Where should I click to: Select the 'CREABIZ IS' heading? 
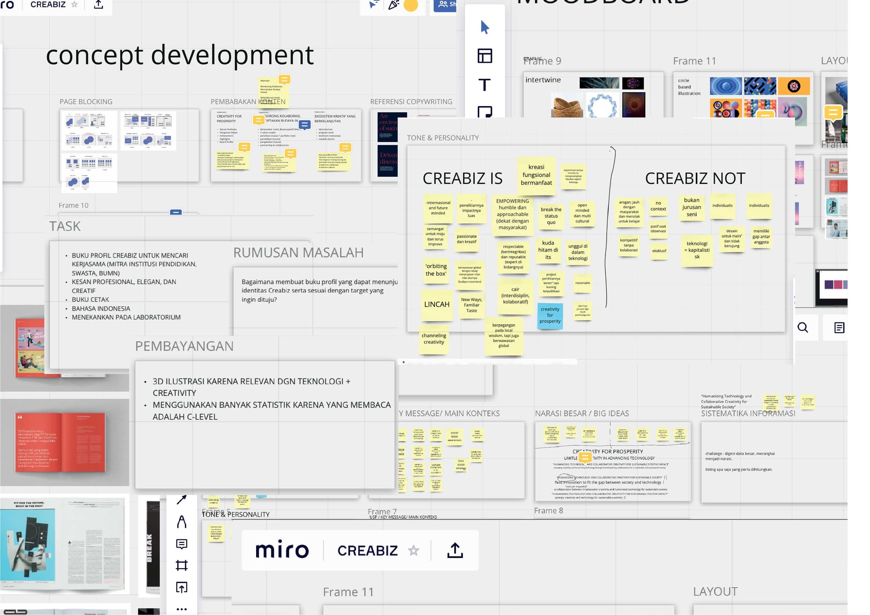click(463, 178)
